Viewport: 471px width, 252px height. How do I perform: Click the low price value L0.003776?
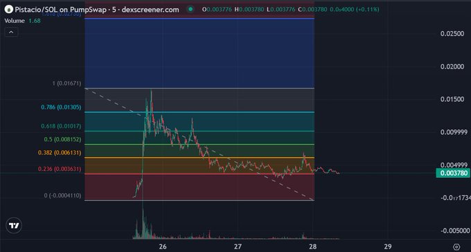[x=281, y=10]
